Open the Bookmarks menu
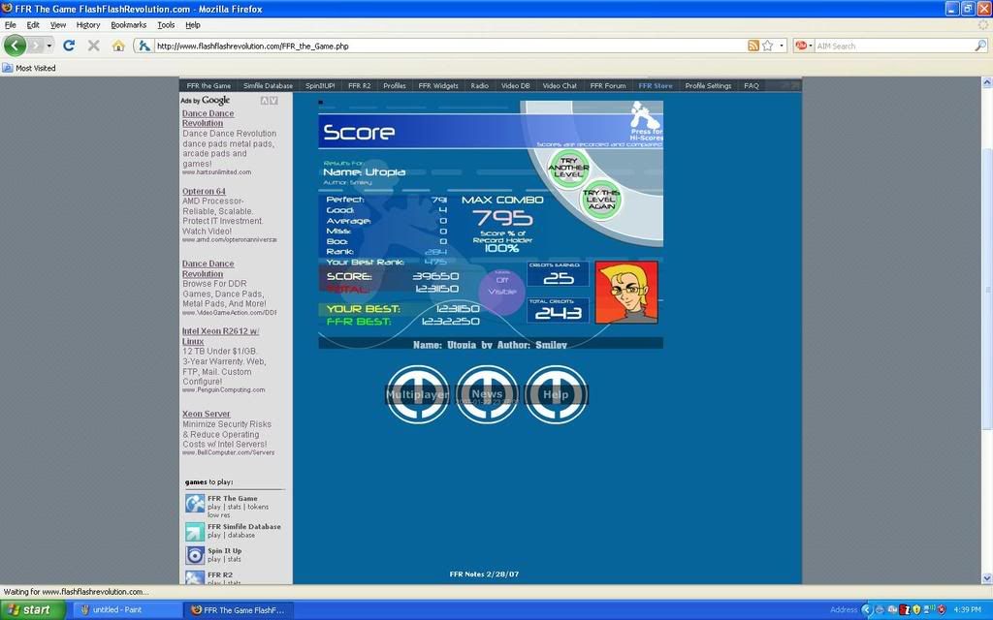Image resolution: width=993 pixels, height=620 pixels. click(x=128, y=24)
